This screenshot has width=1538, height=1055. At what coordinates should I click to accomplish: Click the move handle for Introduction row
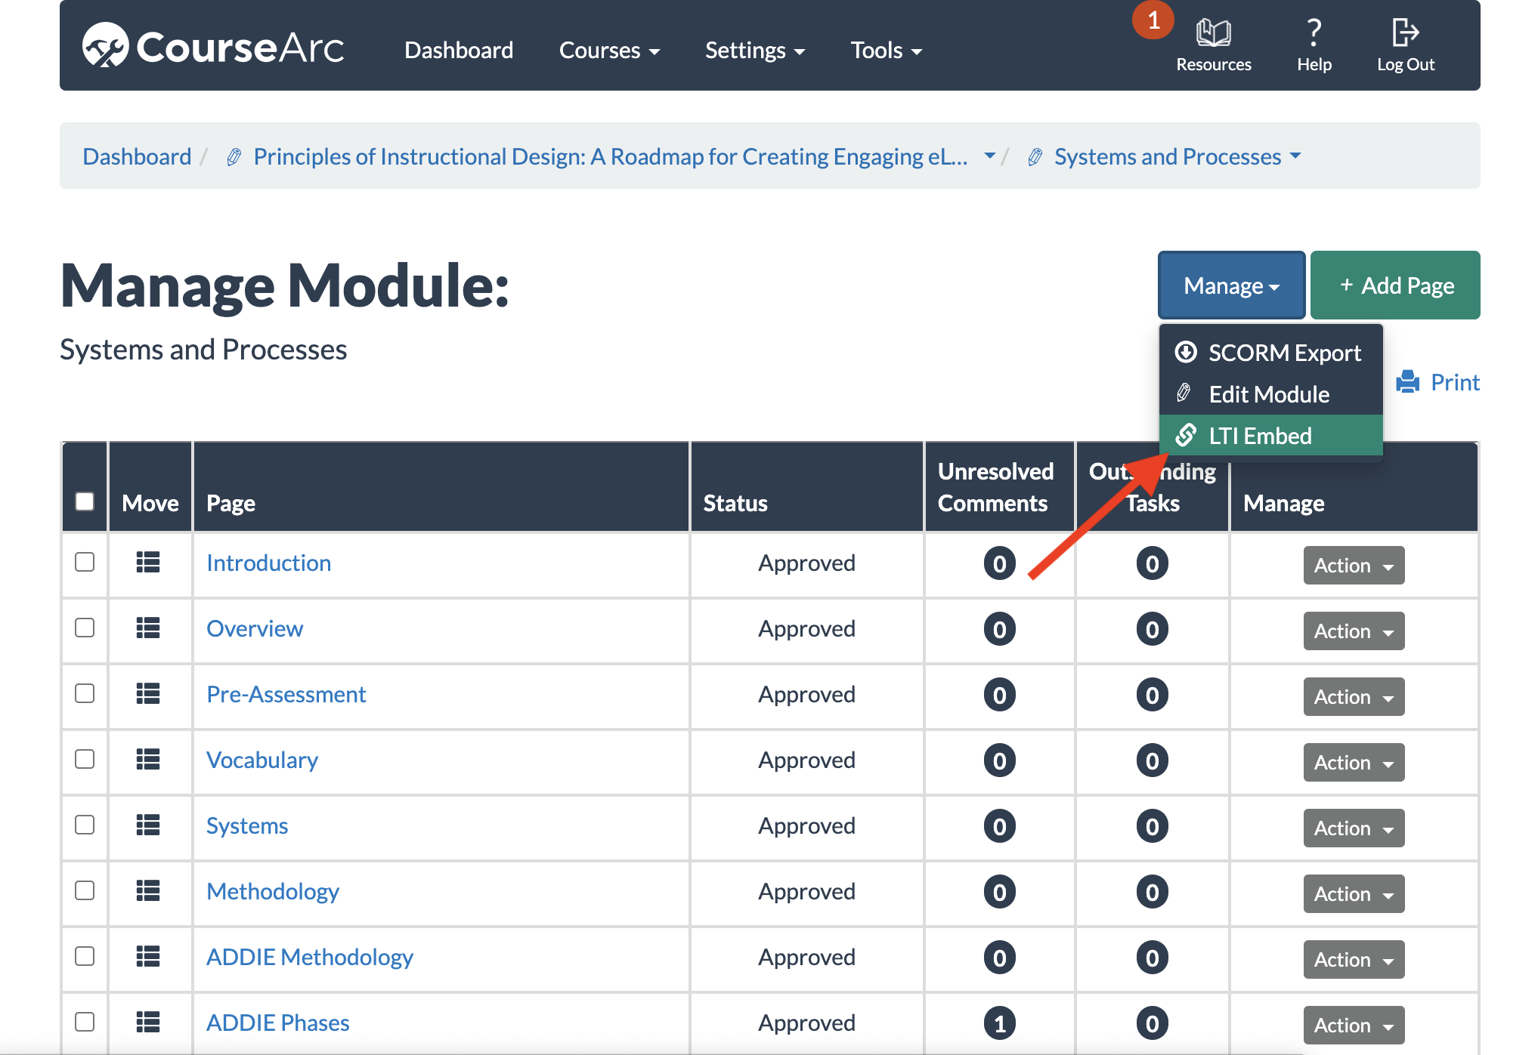point(148,563)
